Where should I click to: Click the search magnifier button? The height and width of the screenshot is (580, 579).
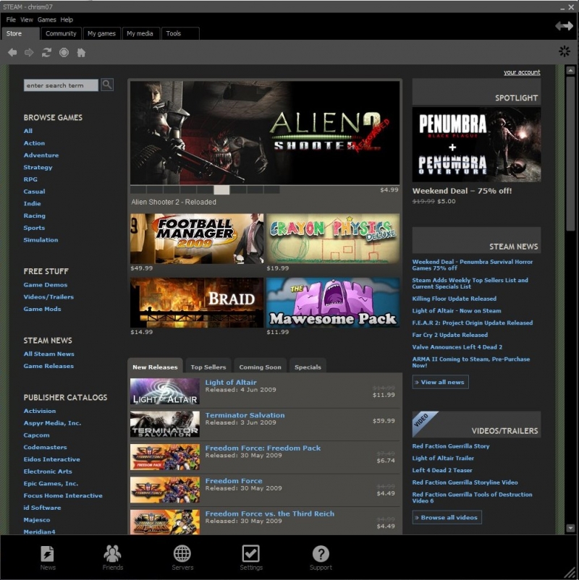click(x=107, y=85)
